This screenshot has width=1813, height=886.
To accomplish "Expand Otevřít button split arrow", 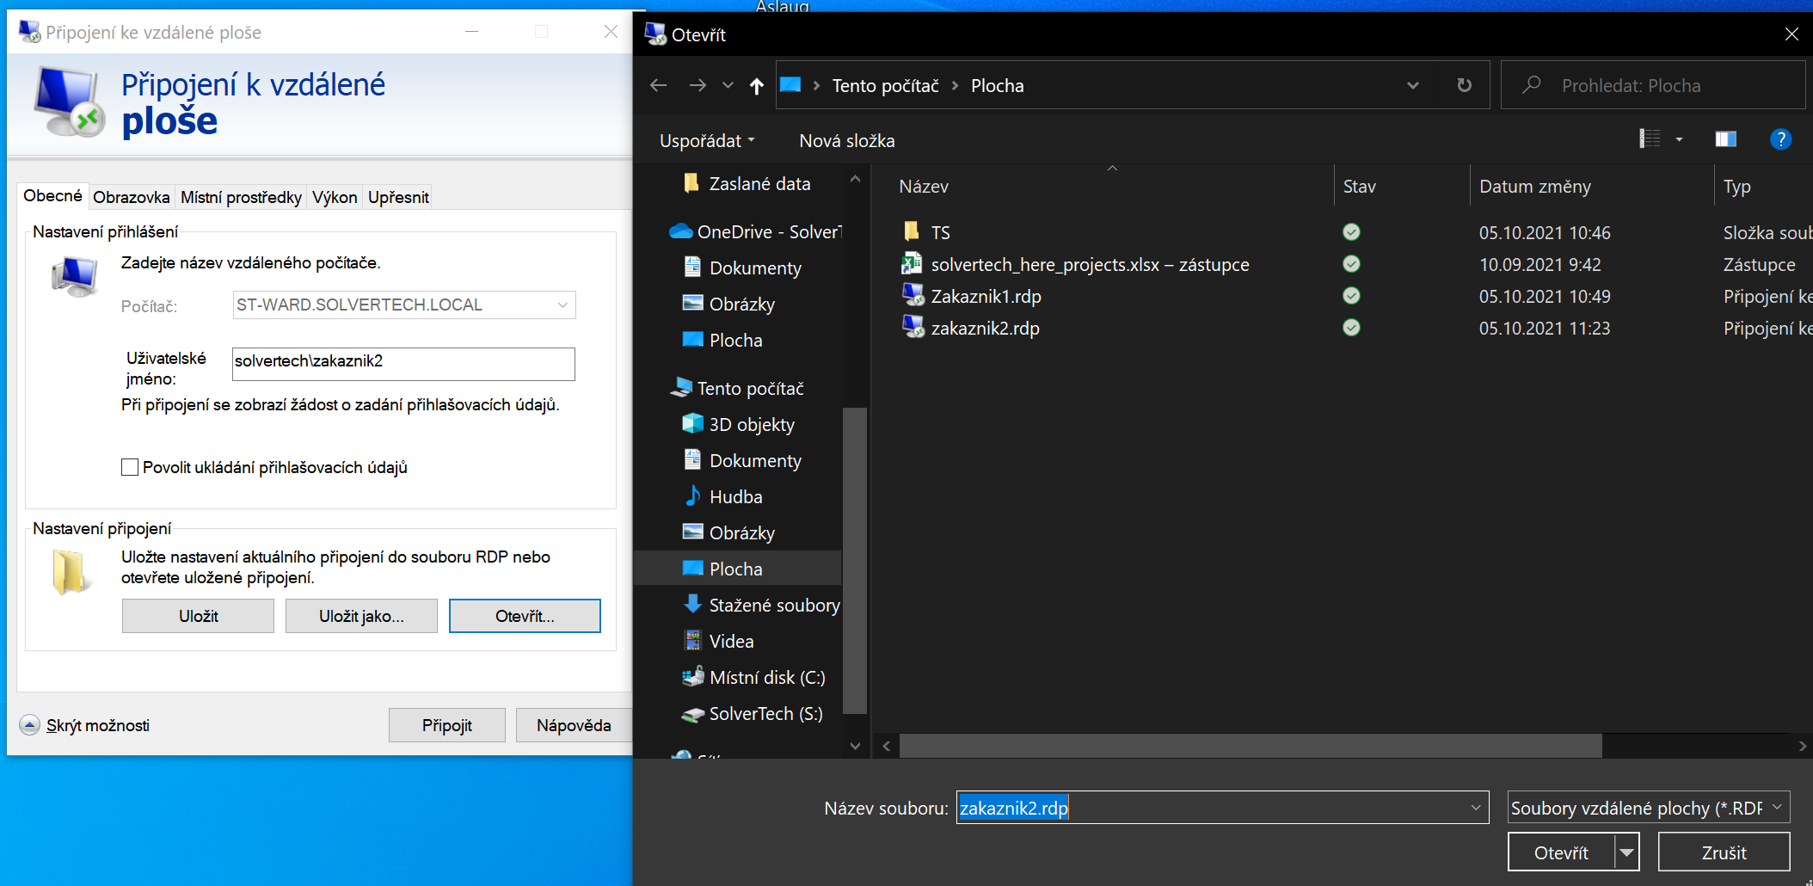I will [1626, 852].
